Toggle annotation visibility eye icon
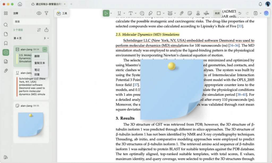 click(x=39, y=13)
